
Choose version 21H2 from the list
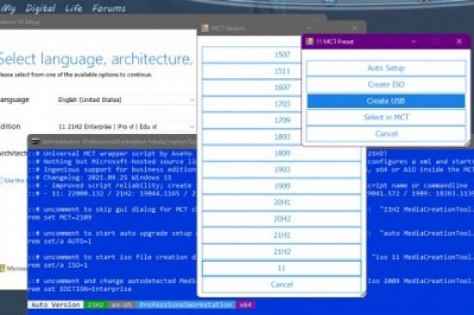pos(281,251)
